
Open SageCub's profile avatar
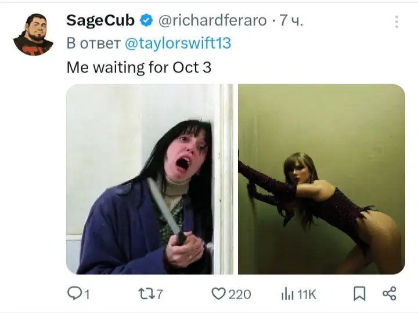(33, 34)
